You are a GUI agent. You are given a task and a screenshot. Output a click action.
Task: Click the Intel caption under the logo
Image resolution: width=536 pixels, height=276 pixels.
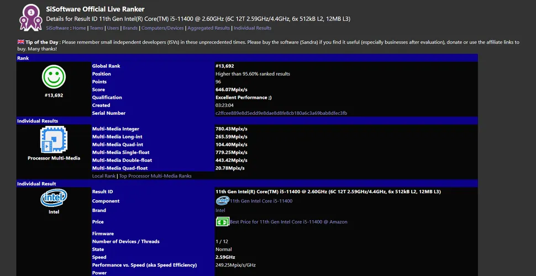(x=54, y=212)
